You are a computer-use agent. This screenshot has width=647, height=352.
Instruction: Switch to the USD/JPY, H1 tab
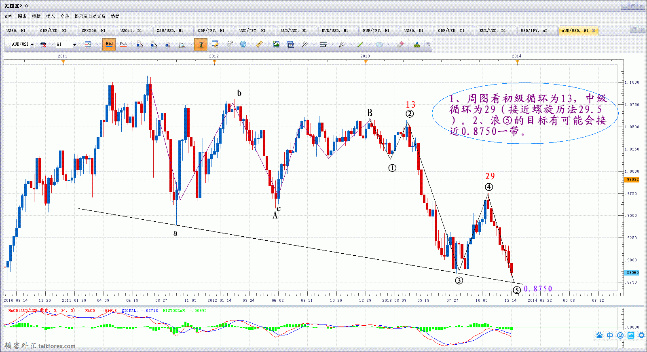[256, 31]
